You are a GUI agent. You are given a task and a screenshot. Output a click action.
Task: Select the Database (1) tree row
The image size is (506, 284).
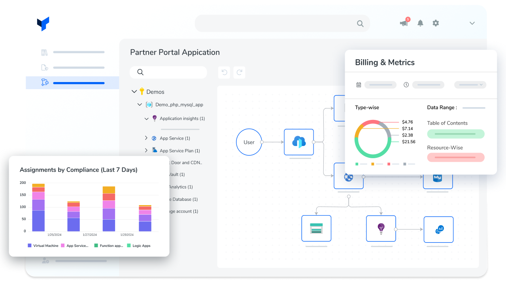coord(183,200)
